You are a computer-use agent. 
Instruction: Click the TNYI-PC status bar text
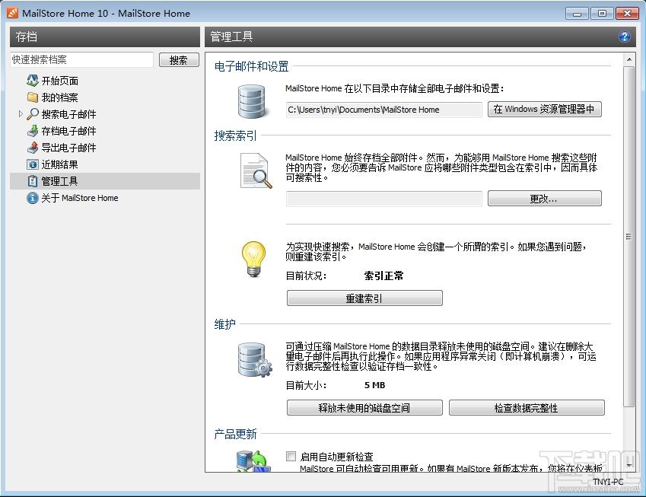608,482
